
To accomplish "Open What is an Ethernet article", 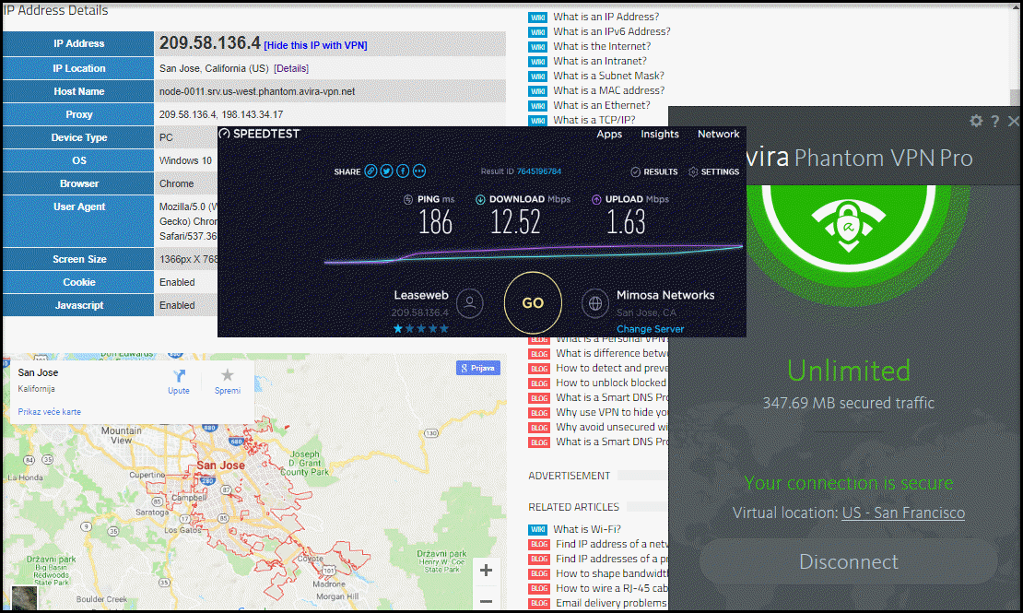I will click(x=602, y=105).
